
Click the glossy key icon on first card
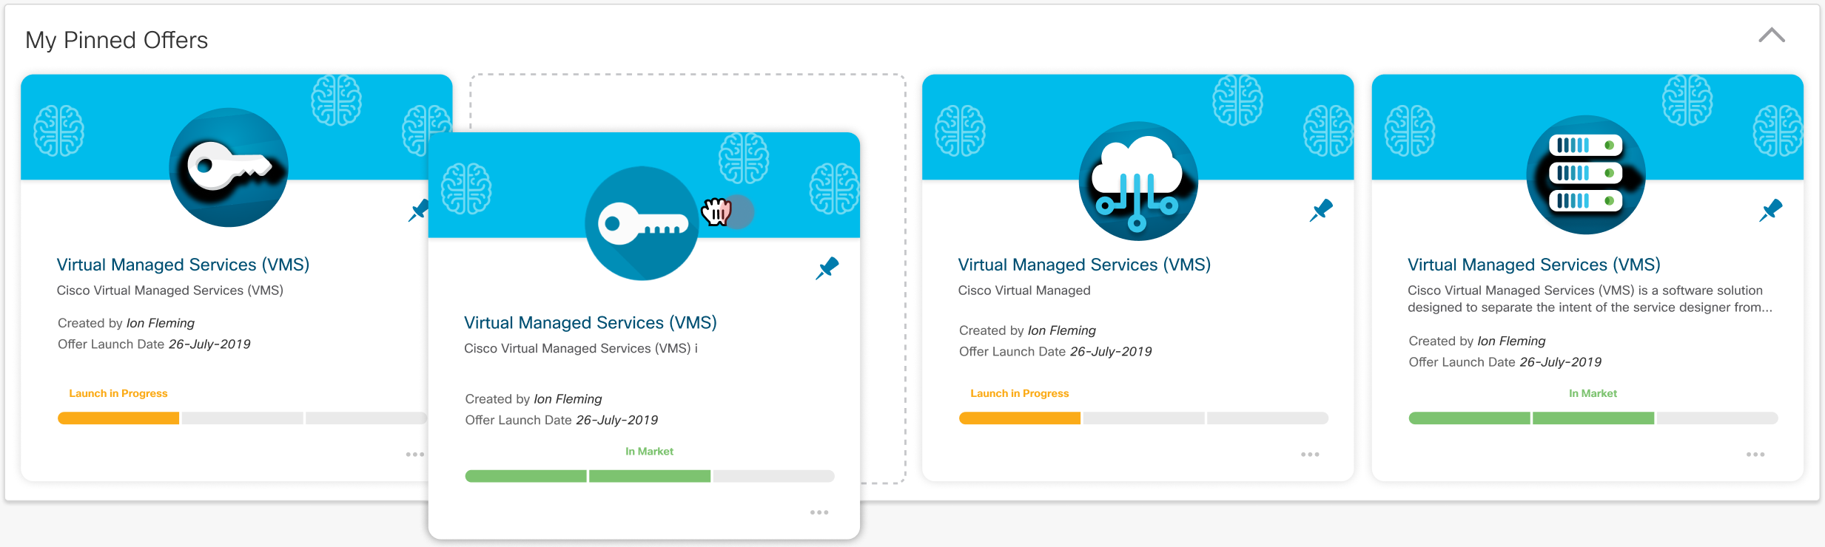click(x=229, y=167)
